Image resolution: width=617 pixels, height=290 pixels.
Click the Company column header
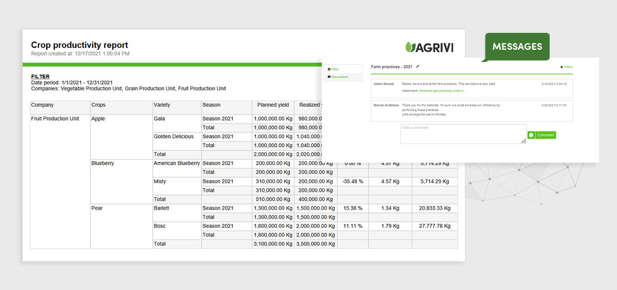(42, 105)
